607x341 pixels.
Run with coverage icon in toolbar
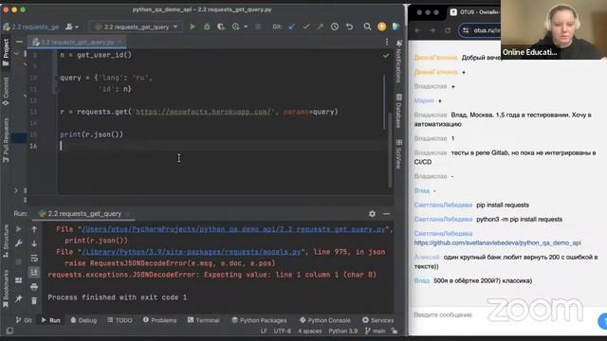pos(221,27)
